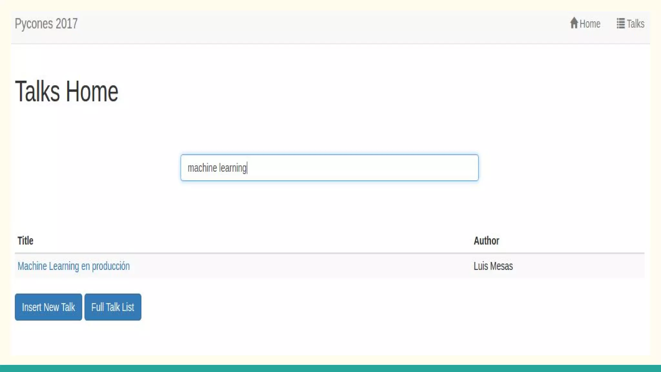This screenshot has width=661, height=372.
Task: Click the Title column header
Action: 25,241
